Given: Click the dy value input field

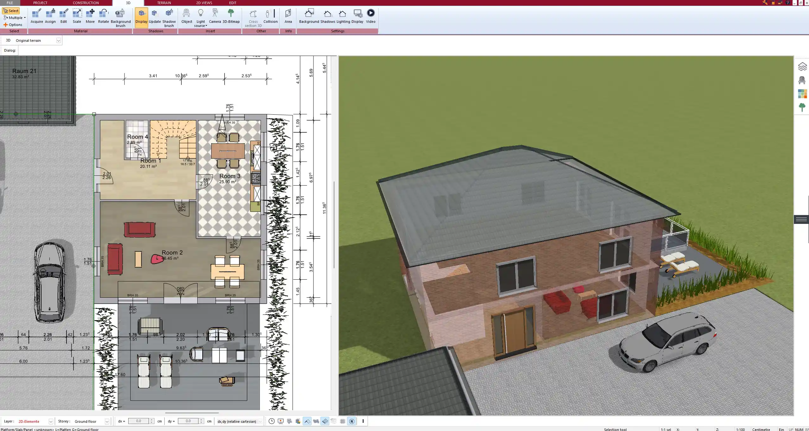Looking at the screenshot, I should click(x=188, y=421).
